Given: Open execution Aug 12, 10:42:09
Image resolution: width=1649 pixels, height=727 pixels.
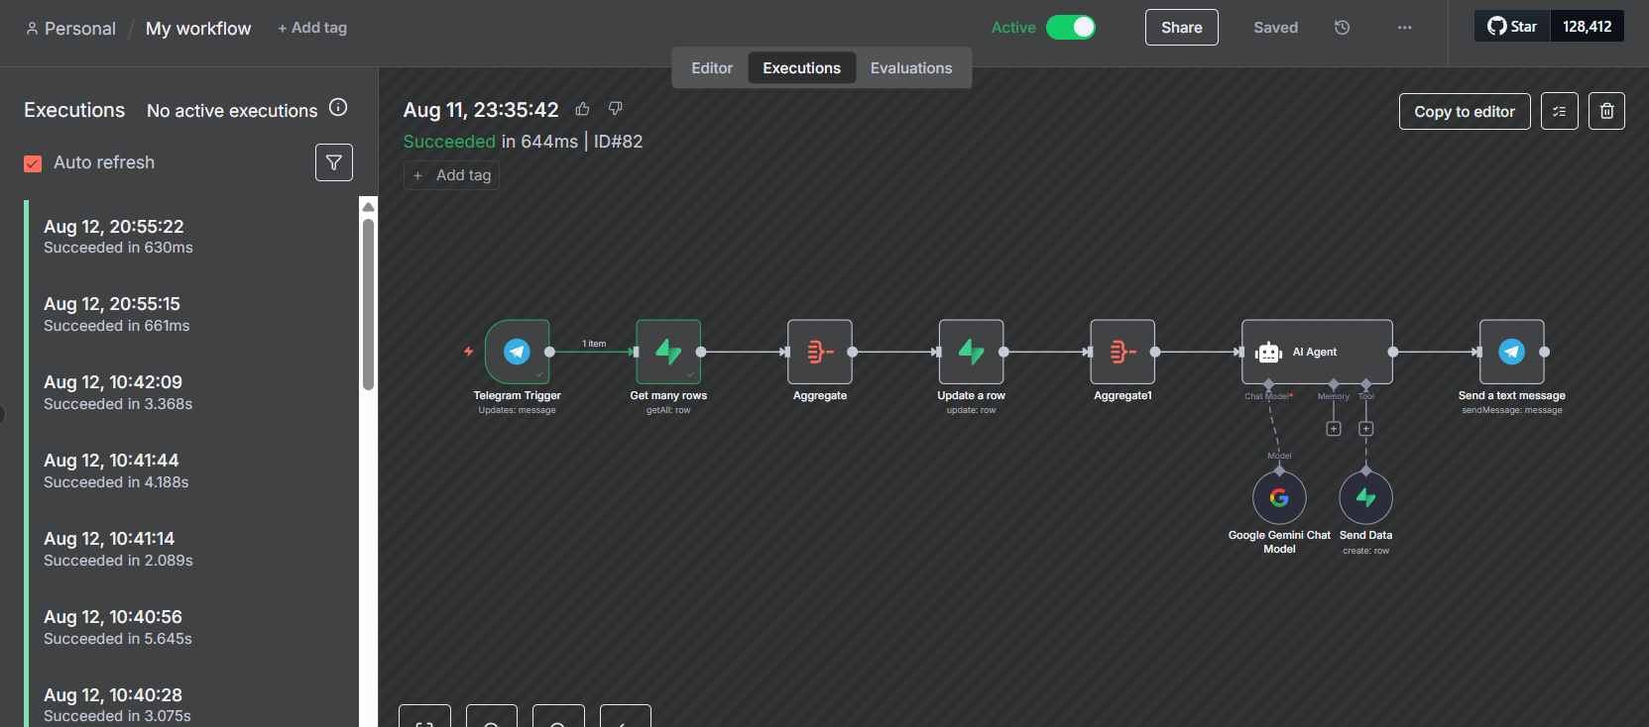Looking at the screenshot, I should (x=193, y=392).
